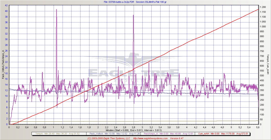This screenshot has height=140, width=271.
Task: Select the 1.150 tick on the right axis
Action: [263, 12]
